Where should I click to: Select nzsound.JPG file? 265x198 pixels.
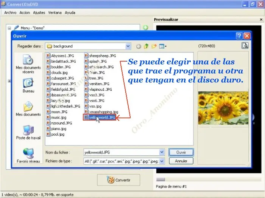(59, 123)
